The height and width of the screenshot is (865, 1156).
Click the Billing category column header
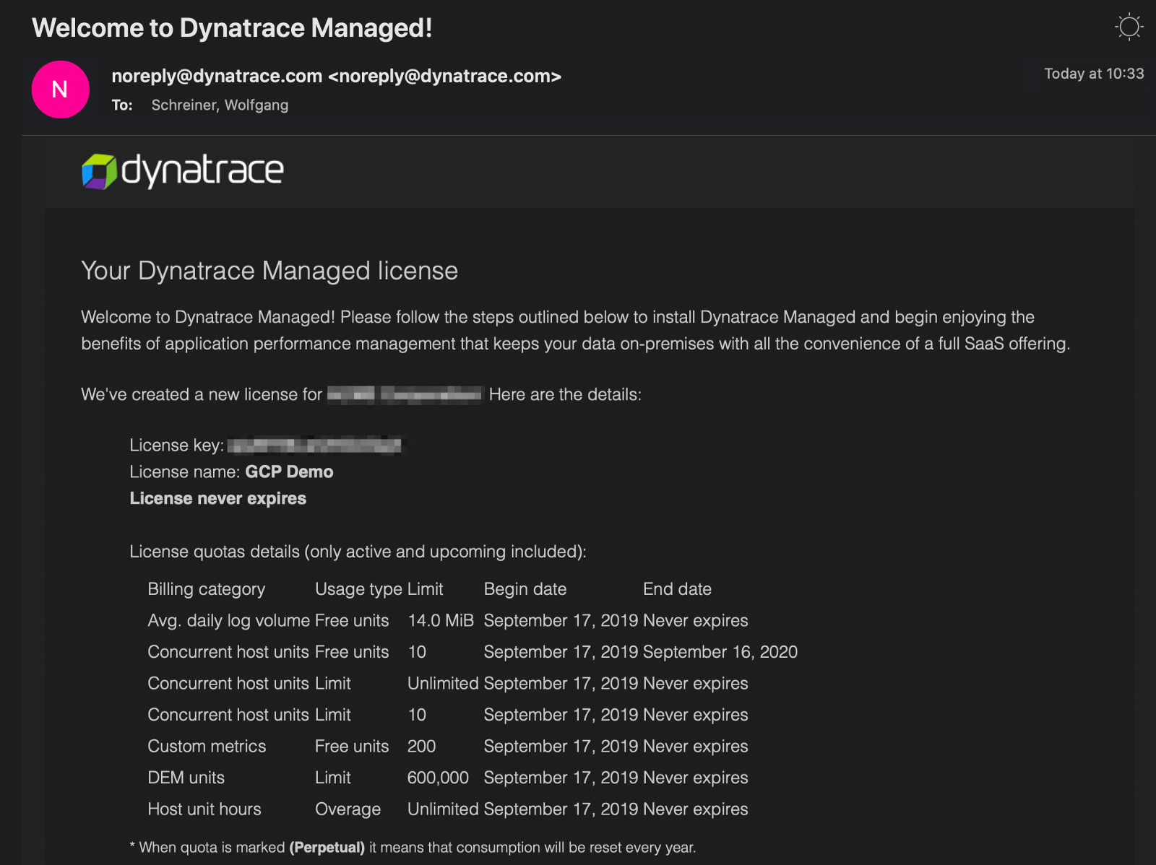tap(207, 589)
